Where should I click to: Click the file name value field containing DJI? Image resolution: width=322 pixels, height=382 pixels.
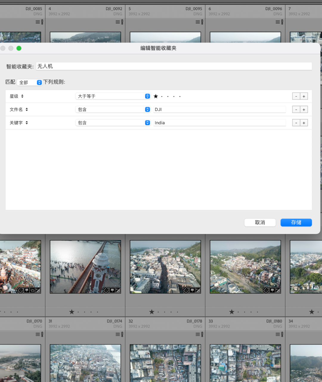219,109
